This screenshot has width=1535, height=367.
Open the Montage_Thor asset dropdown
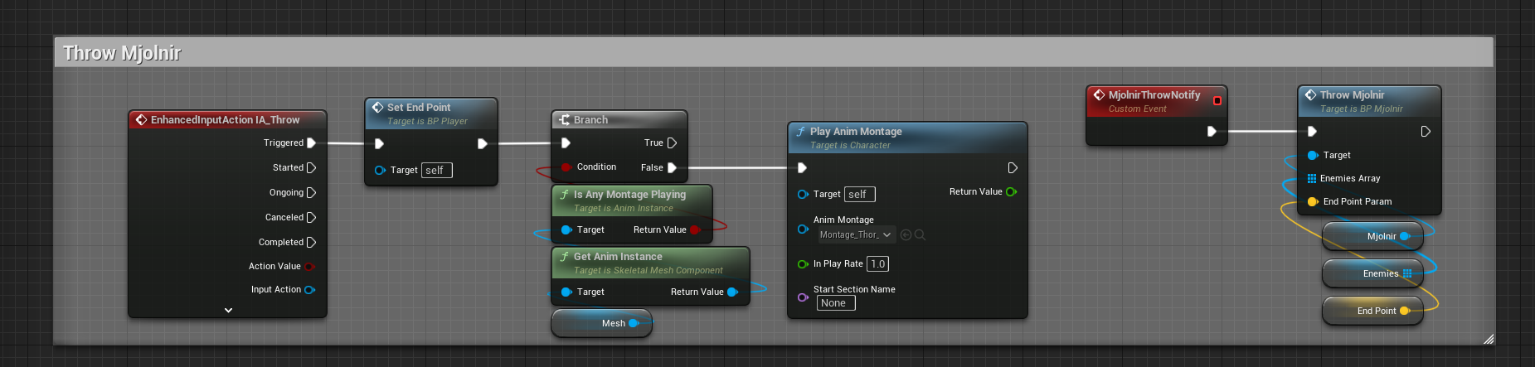tap(856, 235)
